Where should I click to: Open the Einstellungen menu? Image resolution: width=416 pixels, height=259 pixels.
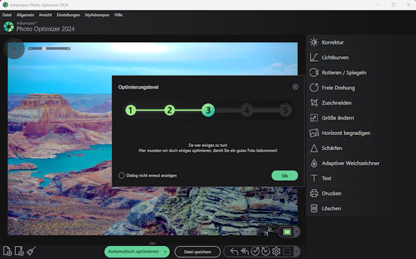pyautogui.click(x=68, y=15)
